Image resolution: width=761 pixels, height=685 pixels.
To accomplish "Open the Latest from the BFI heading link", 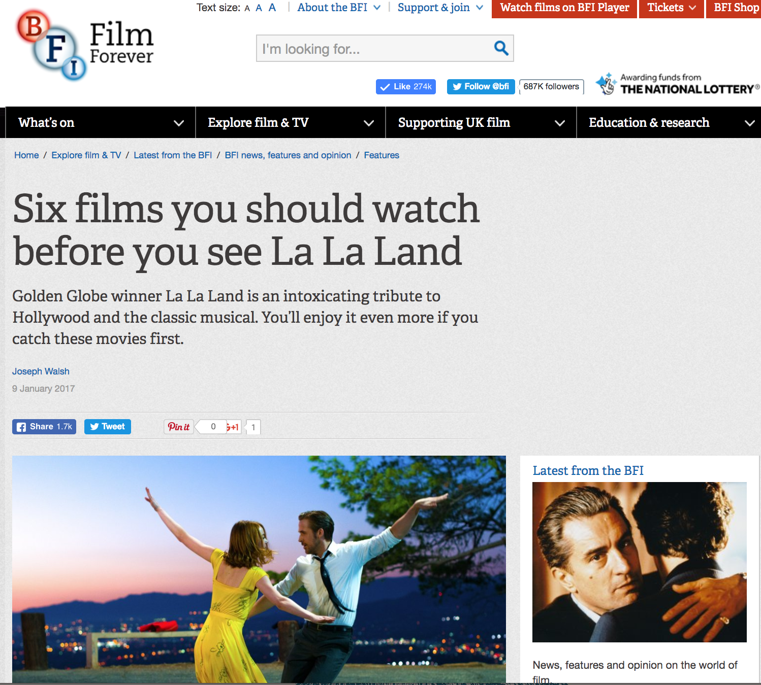I will pos(588,471).
